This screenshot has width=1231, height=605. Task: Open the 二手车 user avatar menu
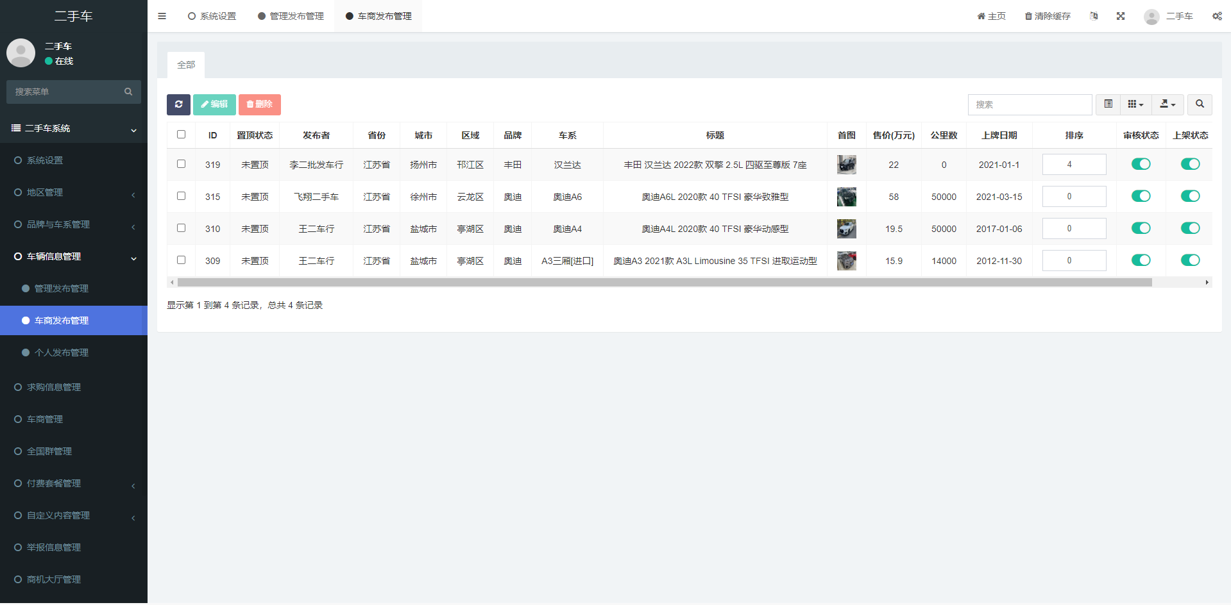1168,16
